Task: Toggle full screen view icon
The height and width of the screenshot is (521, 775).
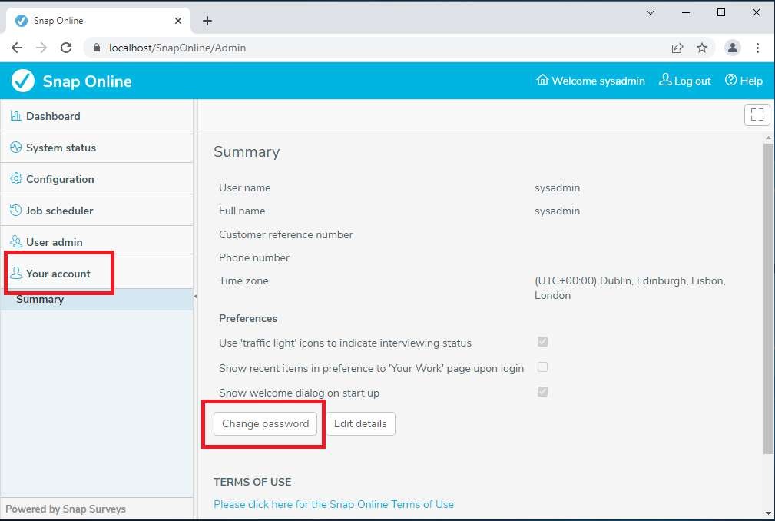Action: (x=757, y=115)
